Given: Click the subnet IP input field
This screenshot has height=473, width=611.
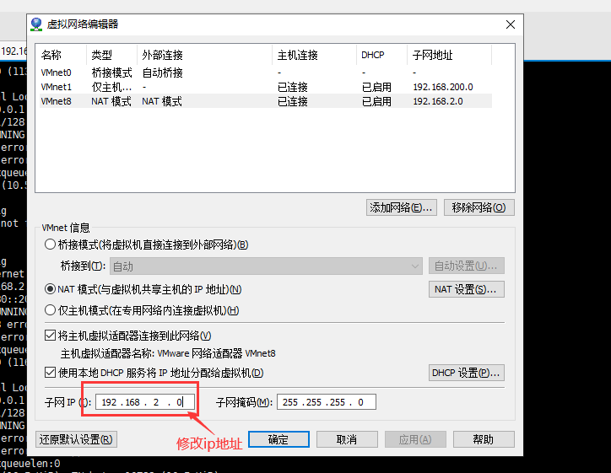Looking at the screenshot, I should point(145,402).
